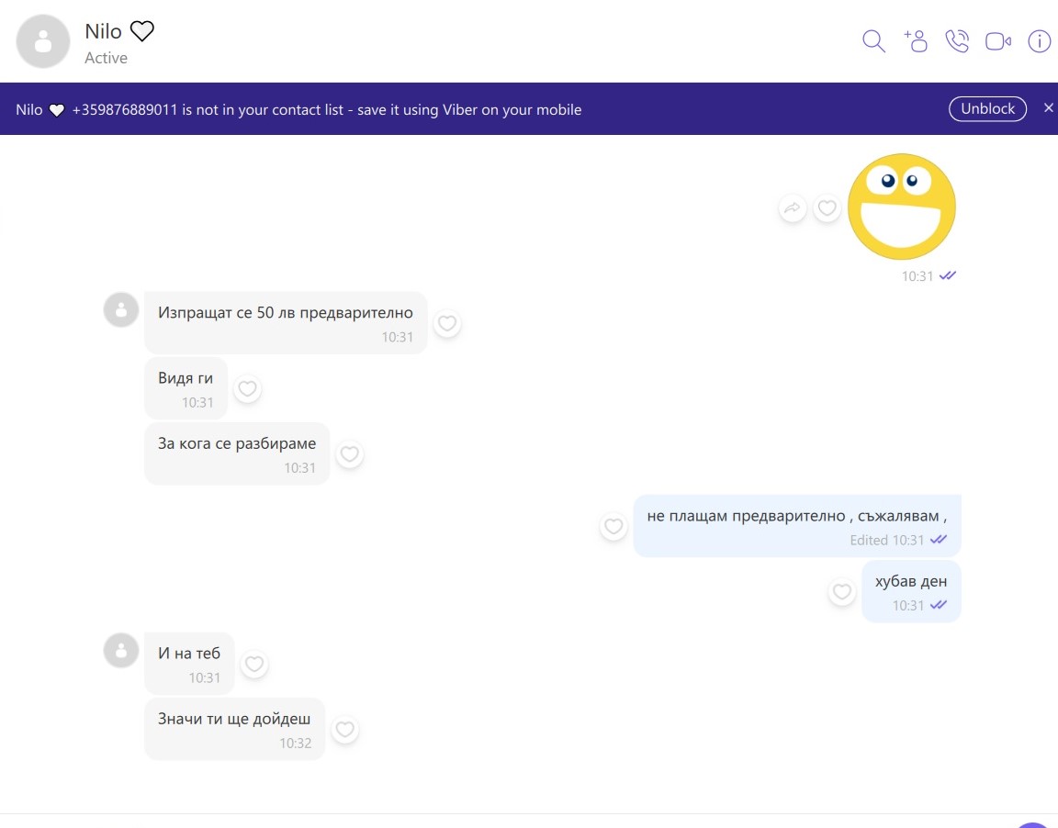Click the Nilo contact name in header
The width and height of the screenshot is (1058, 828).
pos(103,31)
